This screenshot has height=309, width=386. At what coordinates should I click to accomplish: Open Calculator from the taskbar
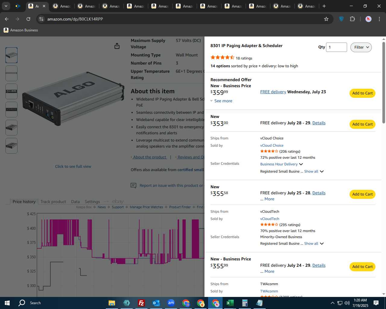tap(245, 303)
